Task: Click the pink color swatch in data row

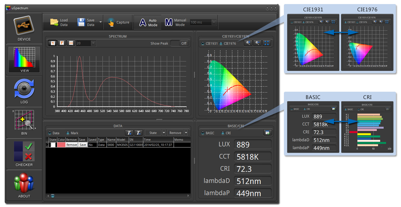Action: click(61, 145)
